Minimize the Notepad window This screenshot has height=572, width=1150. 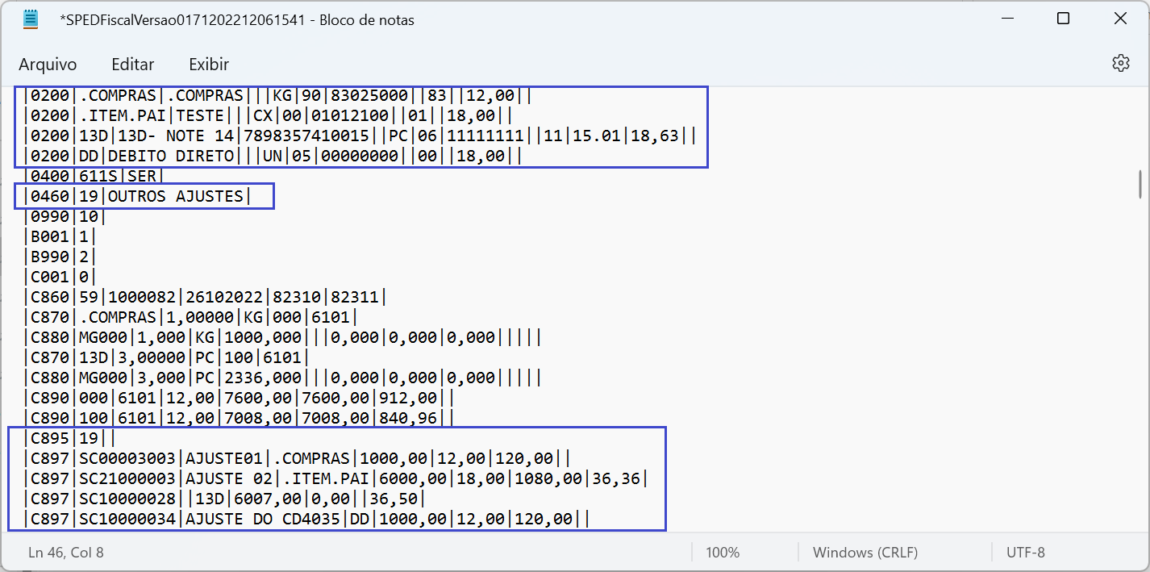tap(1006, 19)
